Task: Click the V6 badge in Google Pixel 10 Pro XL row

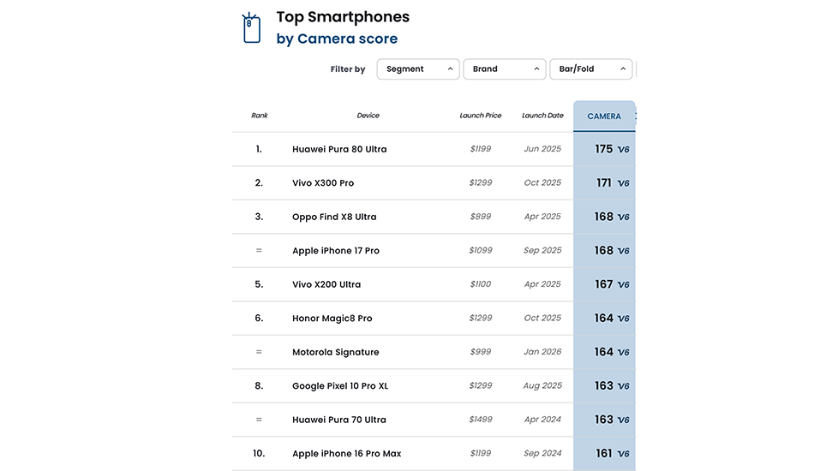Action: [623, 386]
